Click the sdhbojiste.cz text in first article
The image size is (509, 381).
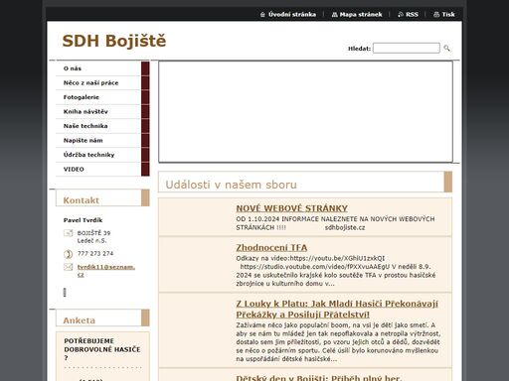345,227
